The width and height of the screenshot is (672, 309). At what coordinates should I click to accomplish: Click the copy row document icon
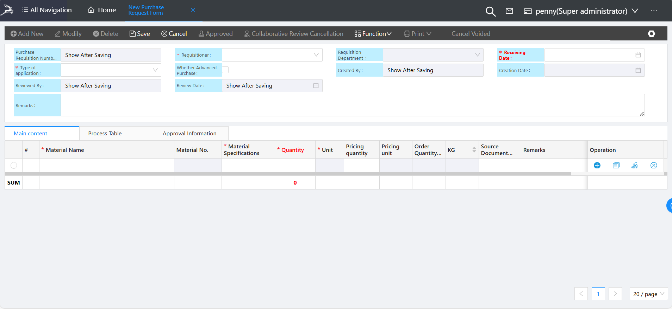616,165
